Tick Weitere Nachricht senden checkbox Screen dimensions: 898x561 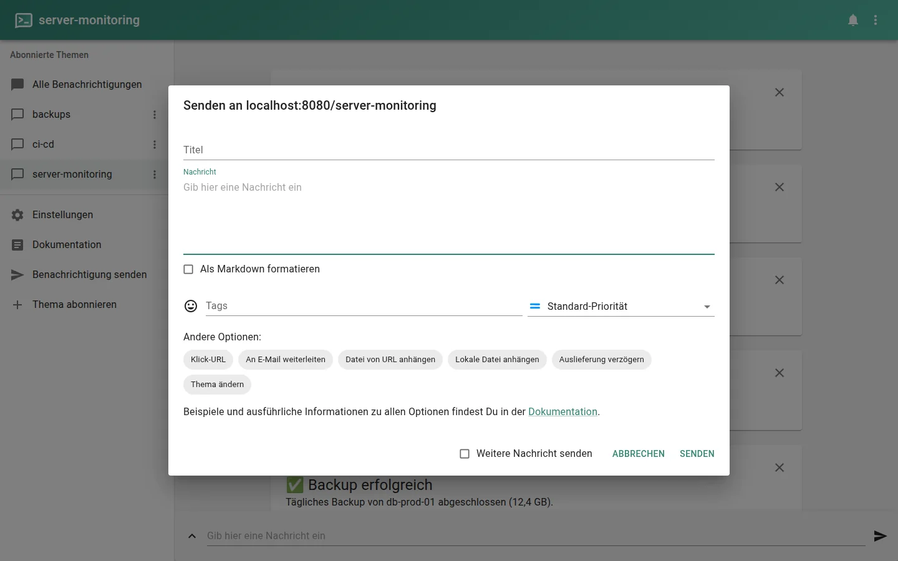(465, 454)
